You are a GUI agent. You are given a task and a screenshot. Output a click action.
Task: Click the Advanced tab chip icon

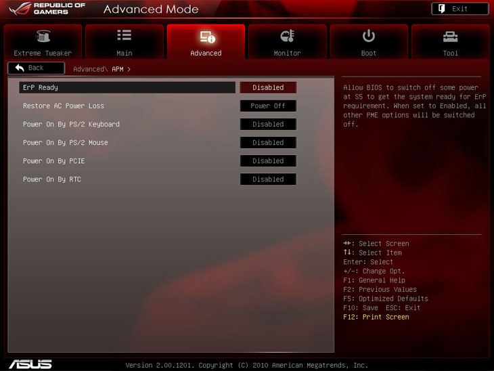point(206,37)
